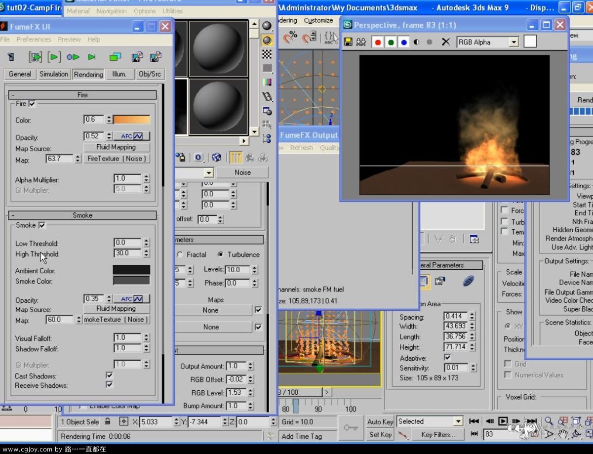The image size is (593, 454).
Task: Click the clear image X icon
Action: [445, 42]
